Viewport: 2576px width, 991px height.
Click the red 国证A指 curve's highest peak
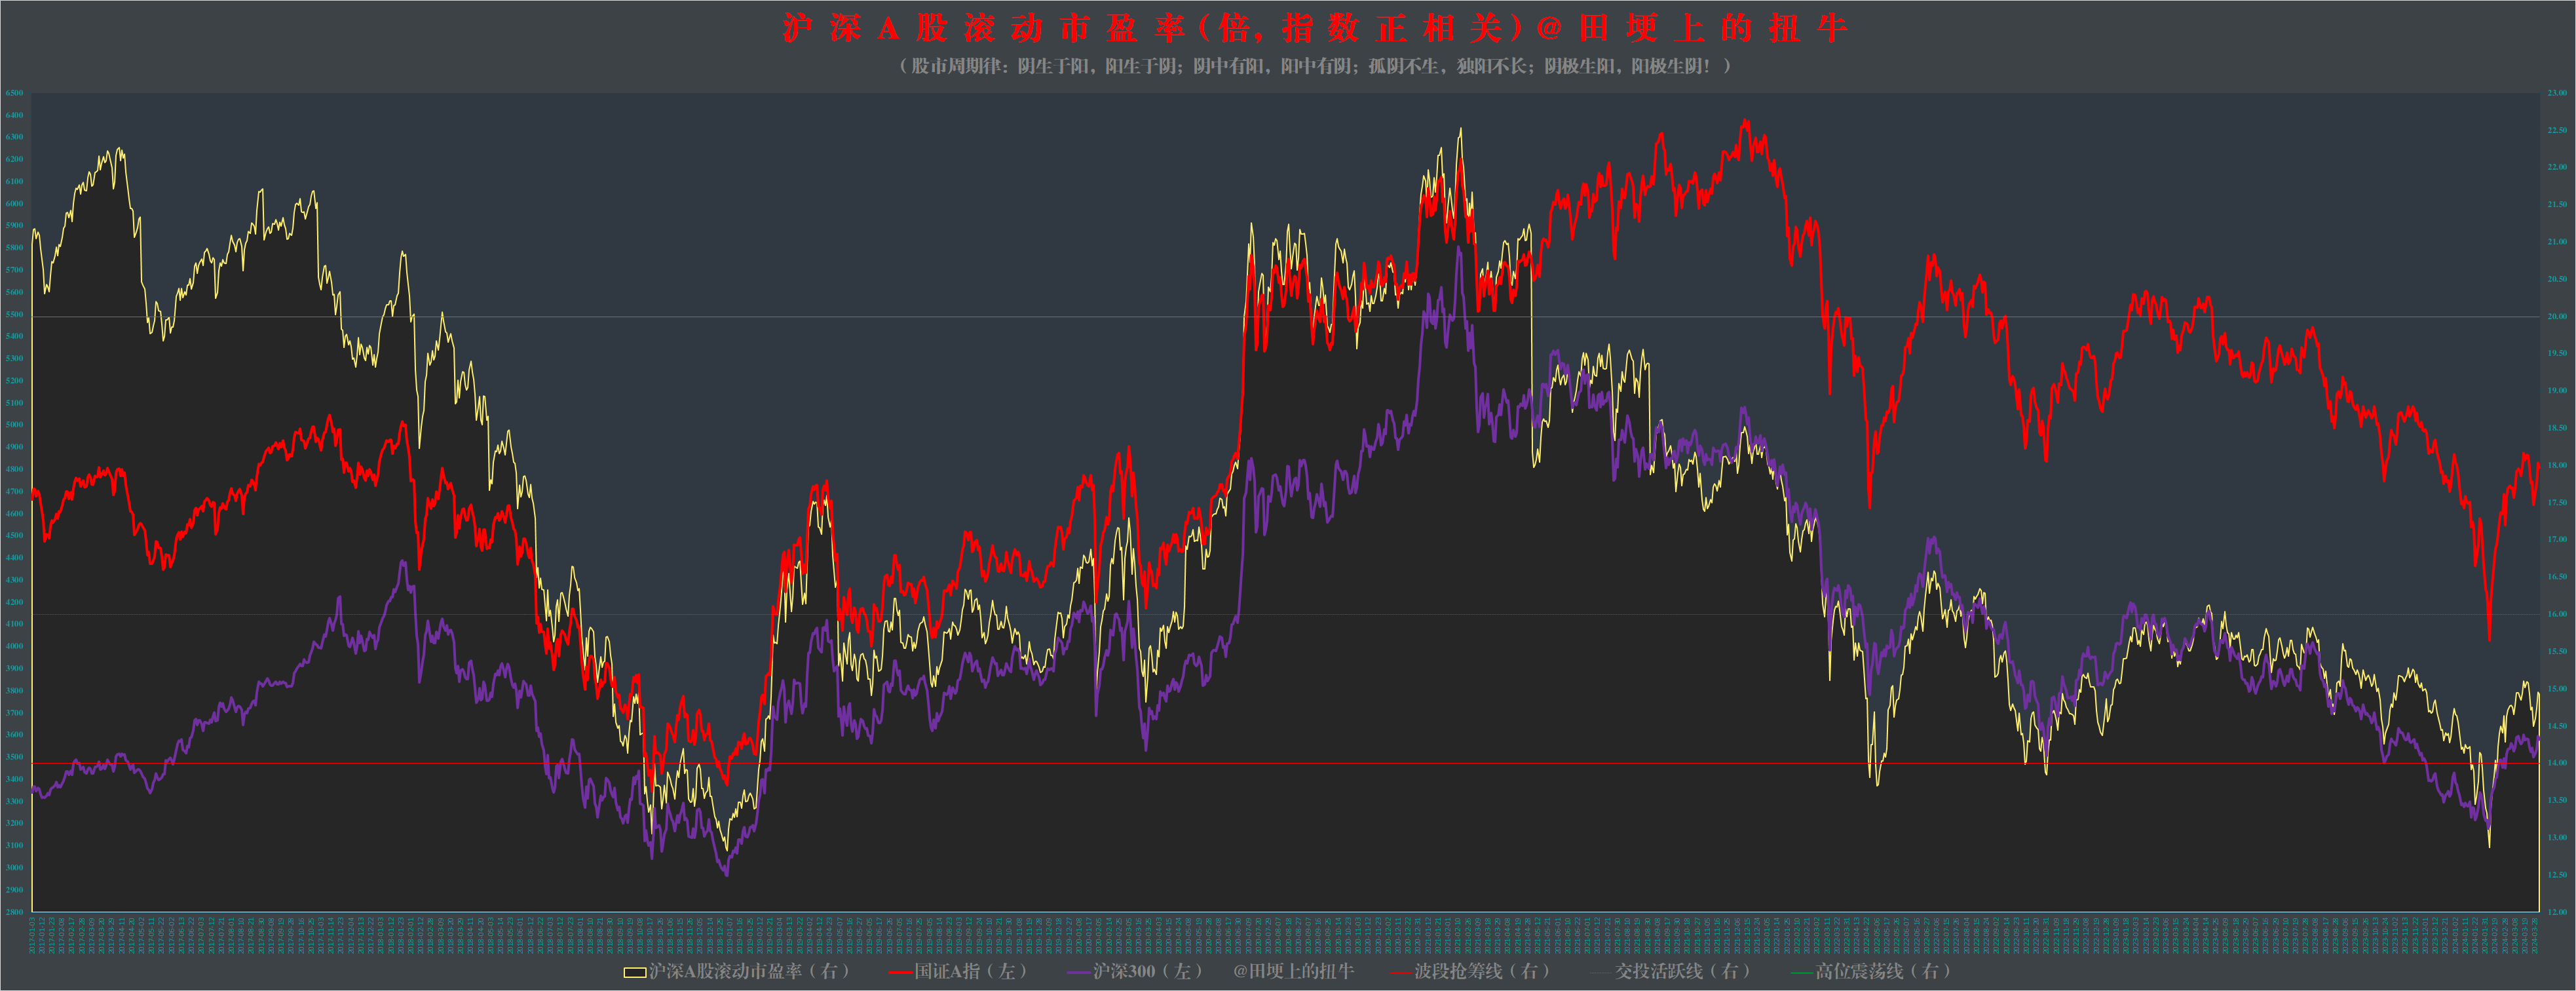pos(1745,121)
